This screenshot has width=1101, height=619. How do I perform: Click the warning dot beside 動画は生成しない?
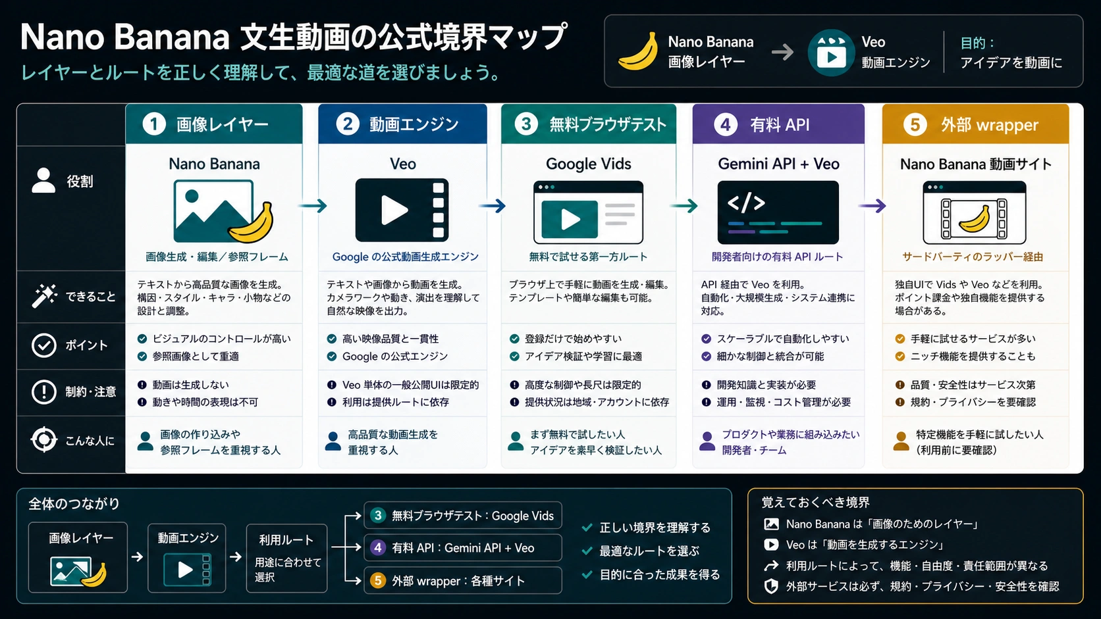[x=142, y=385]
